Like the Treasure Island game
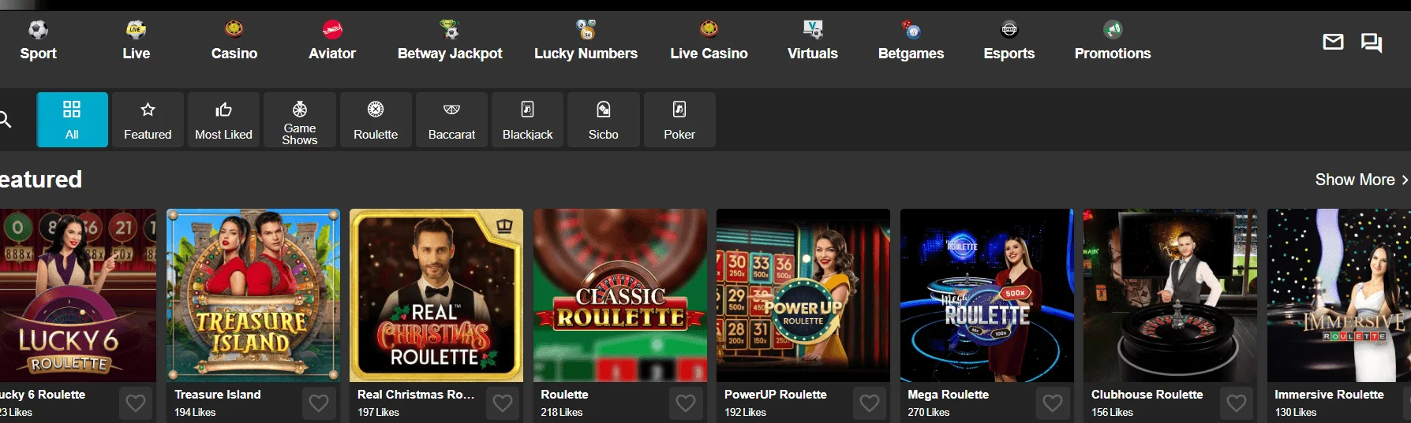 coord(319,403)
